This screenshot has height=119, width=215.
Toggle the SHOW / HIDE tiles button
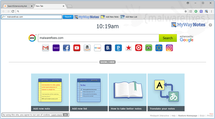107,62
